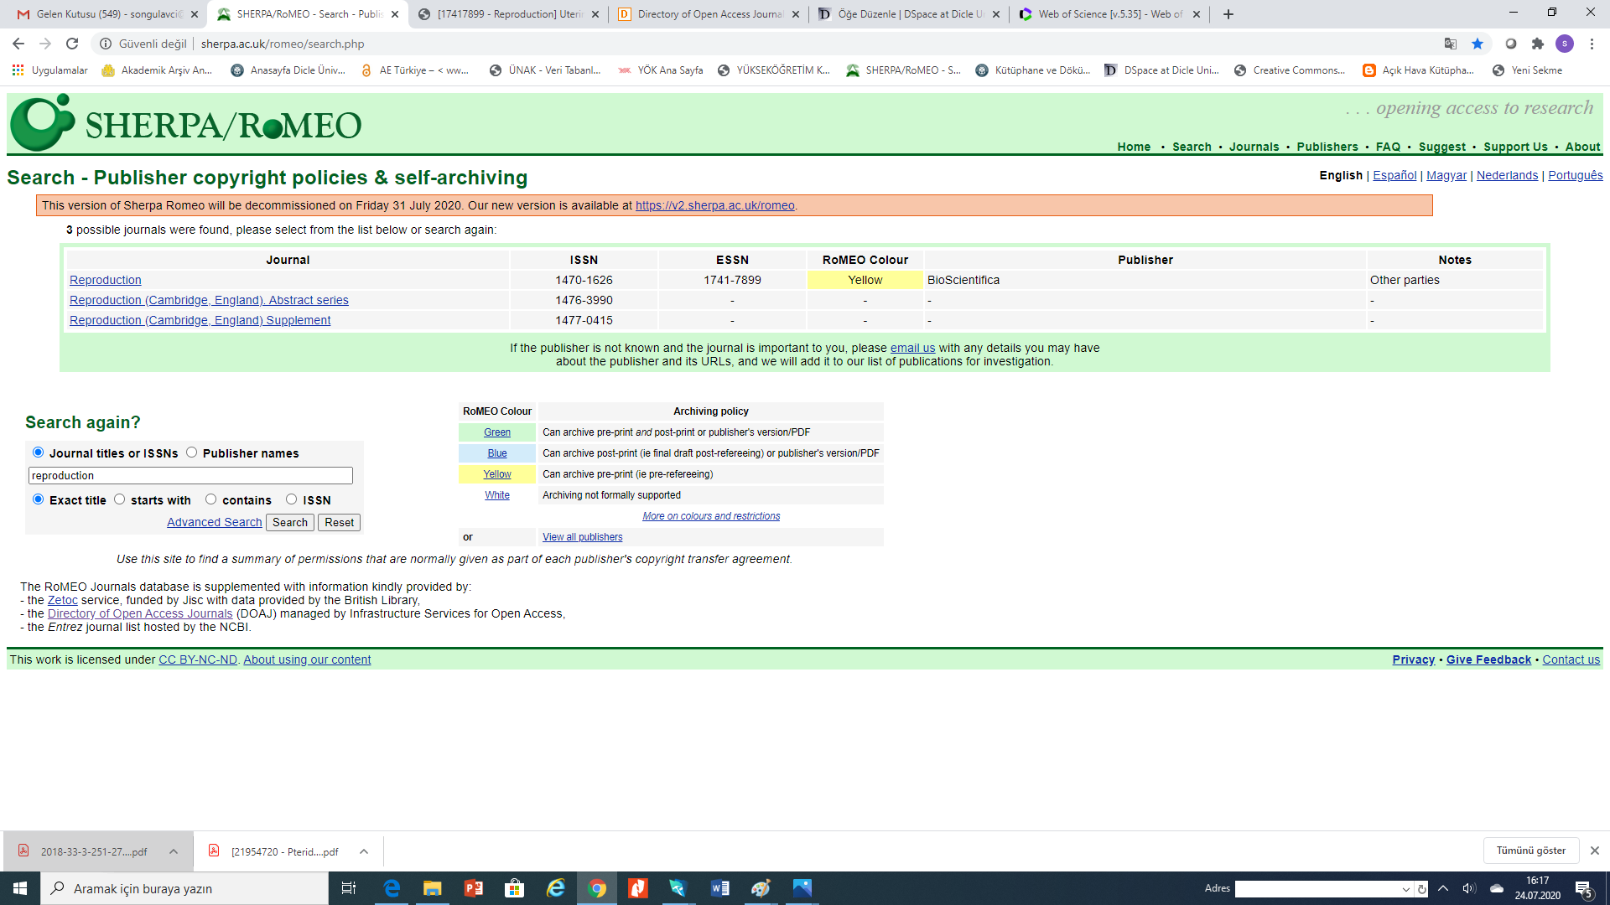Open the Photos app in the taskbar
The height and width of the screenshot is (905, 1610).
coord(802,888)
